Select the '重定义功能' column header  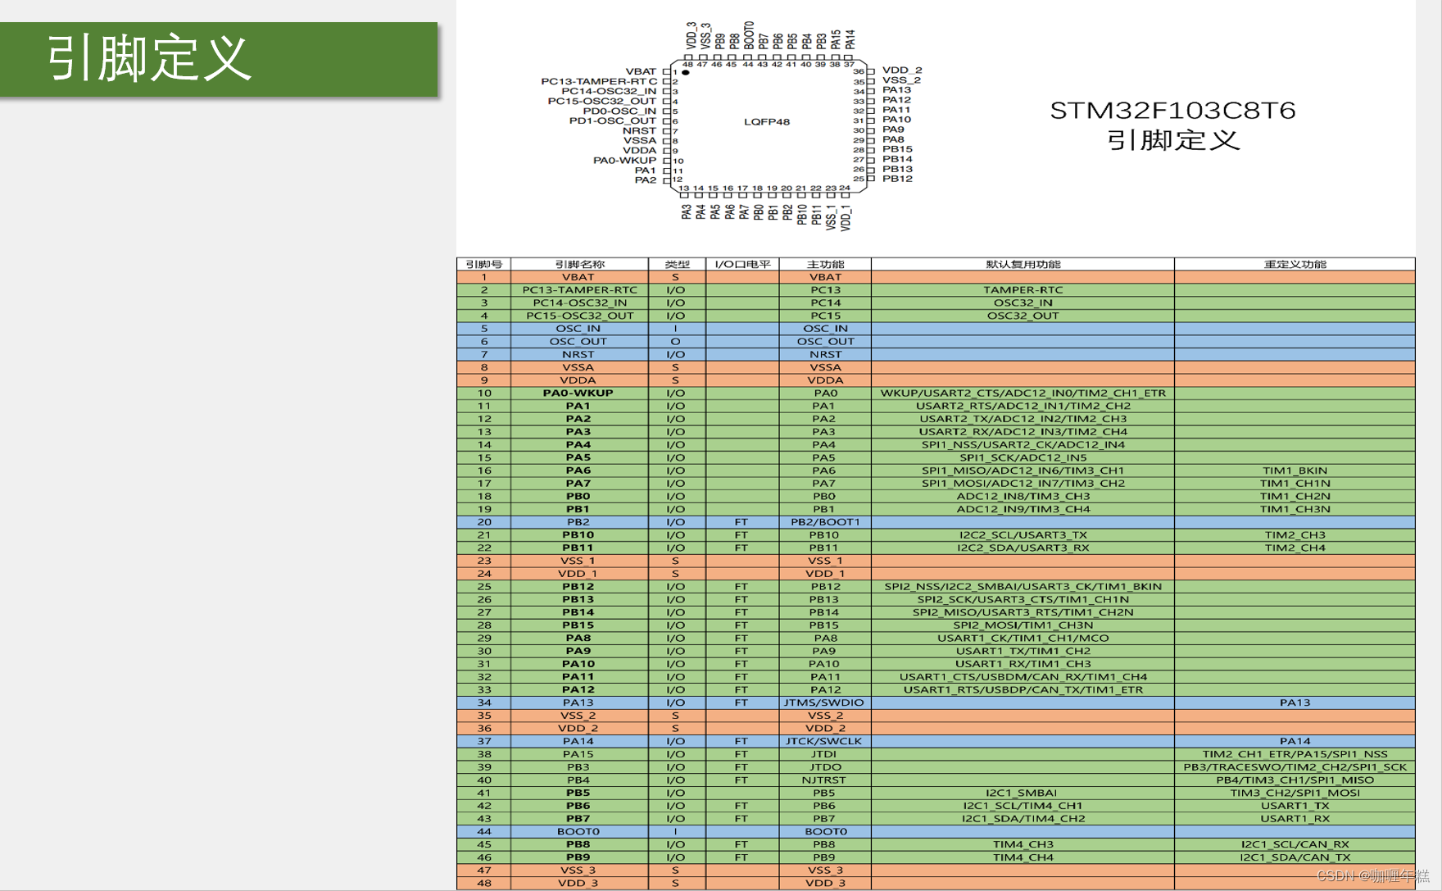pyautogui.click(x=1295, y=264)
